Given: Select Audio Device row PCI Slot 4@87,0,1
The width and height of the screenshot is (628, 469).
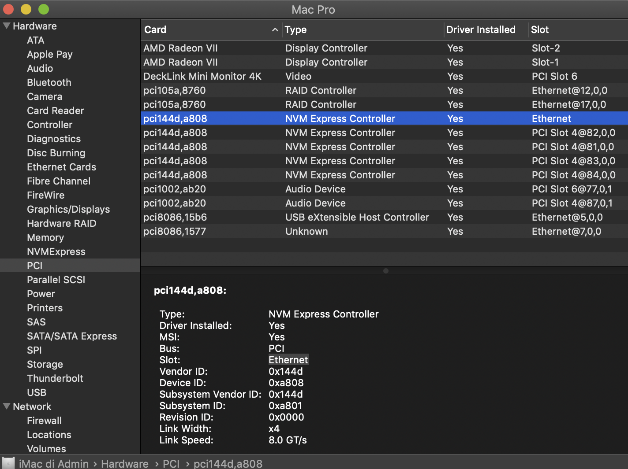Looking at the screenshot, I should 384,203.
